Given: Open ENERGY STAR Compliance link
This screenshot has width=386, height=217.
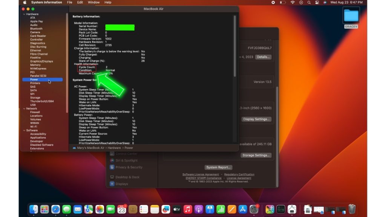Looking at the screenshot, I should click(204, 178).
